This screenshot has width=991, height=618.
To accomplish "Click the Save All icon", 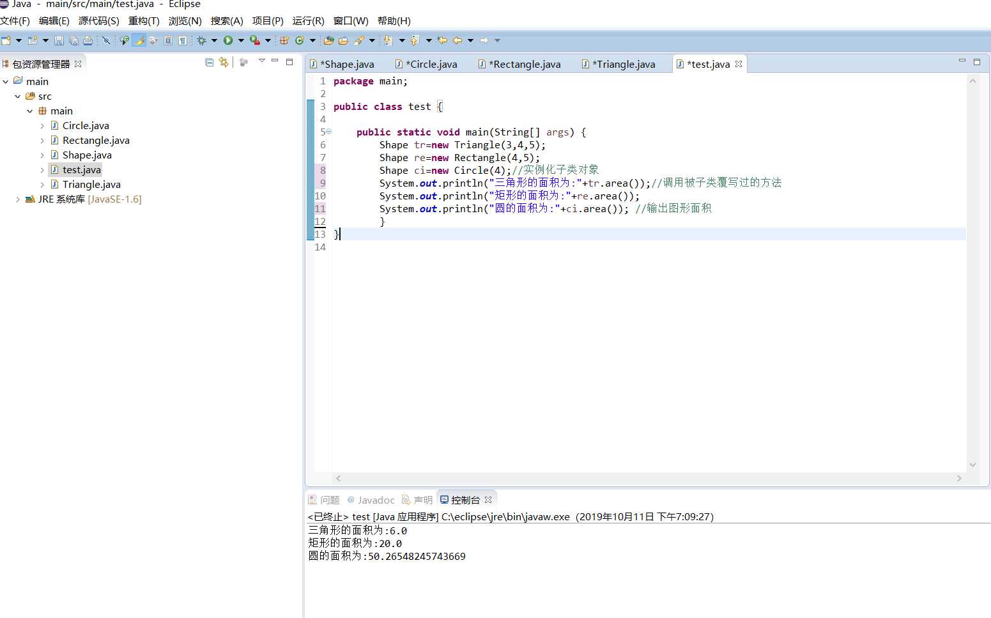I will 73,40.
